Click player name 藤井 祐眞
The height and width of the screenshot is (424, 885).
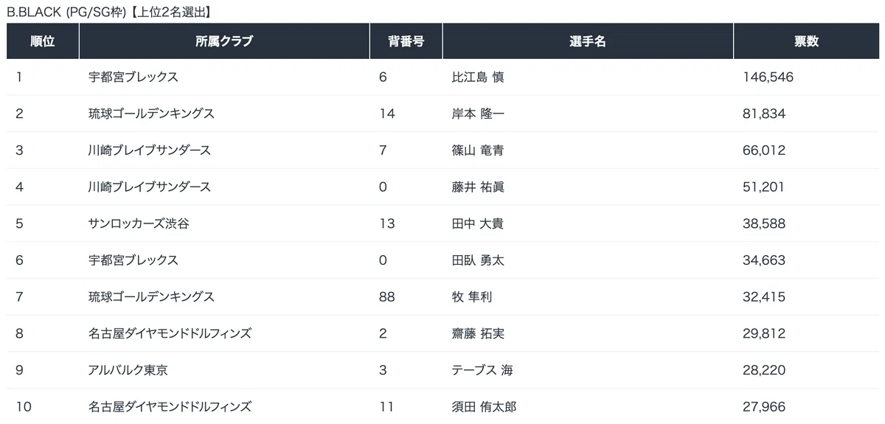coord(478,187)
